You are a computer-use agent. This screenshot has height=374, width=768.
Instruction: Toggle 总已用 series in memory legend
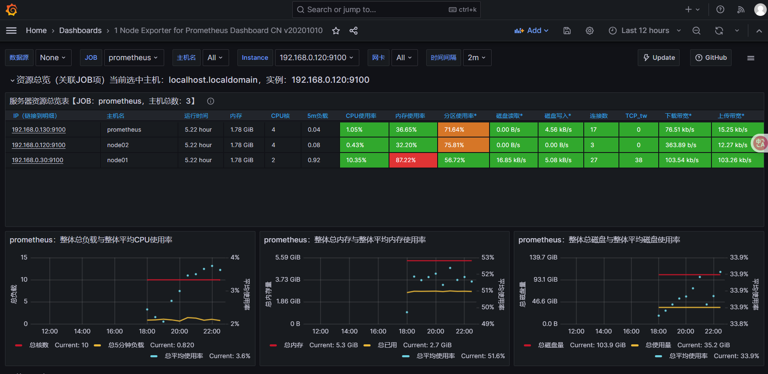(x=387, y=345)
